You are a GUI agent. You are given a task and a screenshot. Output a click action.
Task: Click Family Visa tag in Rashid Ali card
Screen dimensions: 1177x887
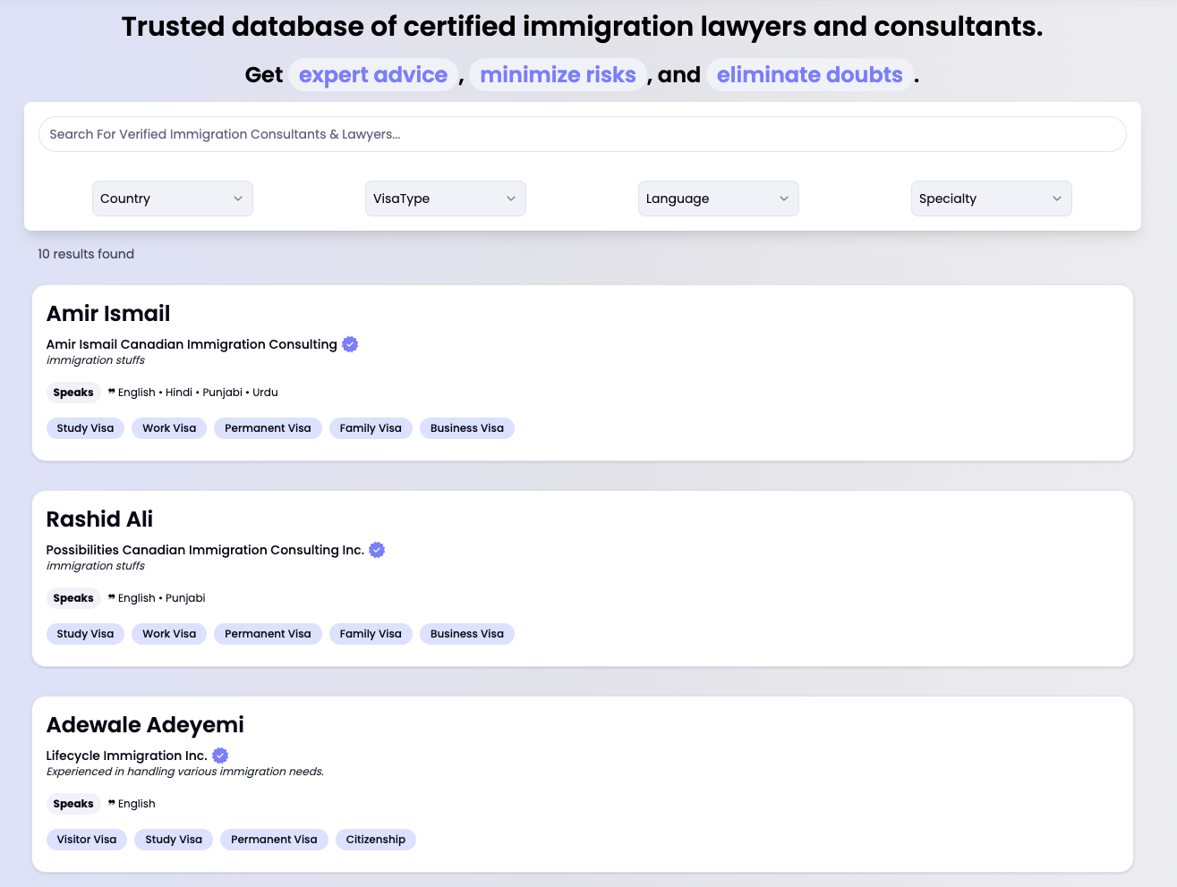tap(371, 634)
